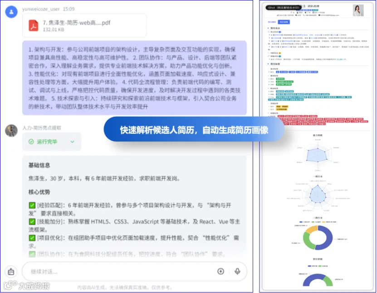This screenshot has height=293, width=377.
Task: Click the 核心优势 heading
Action: coord(39,192)
